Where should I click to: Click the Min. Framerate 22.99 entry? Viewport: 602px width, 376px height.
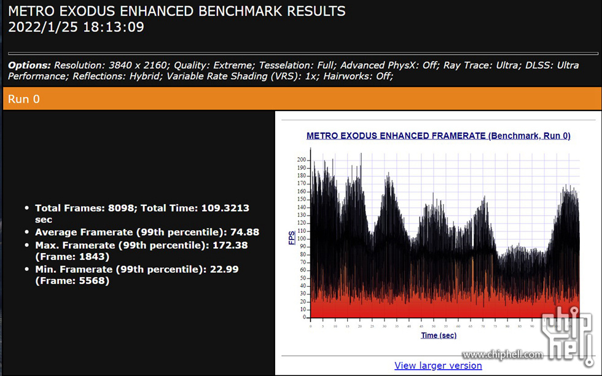pos(136,275)
